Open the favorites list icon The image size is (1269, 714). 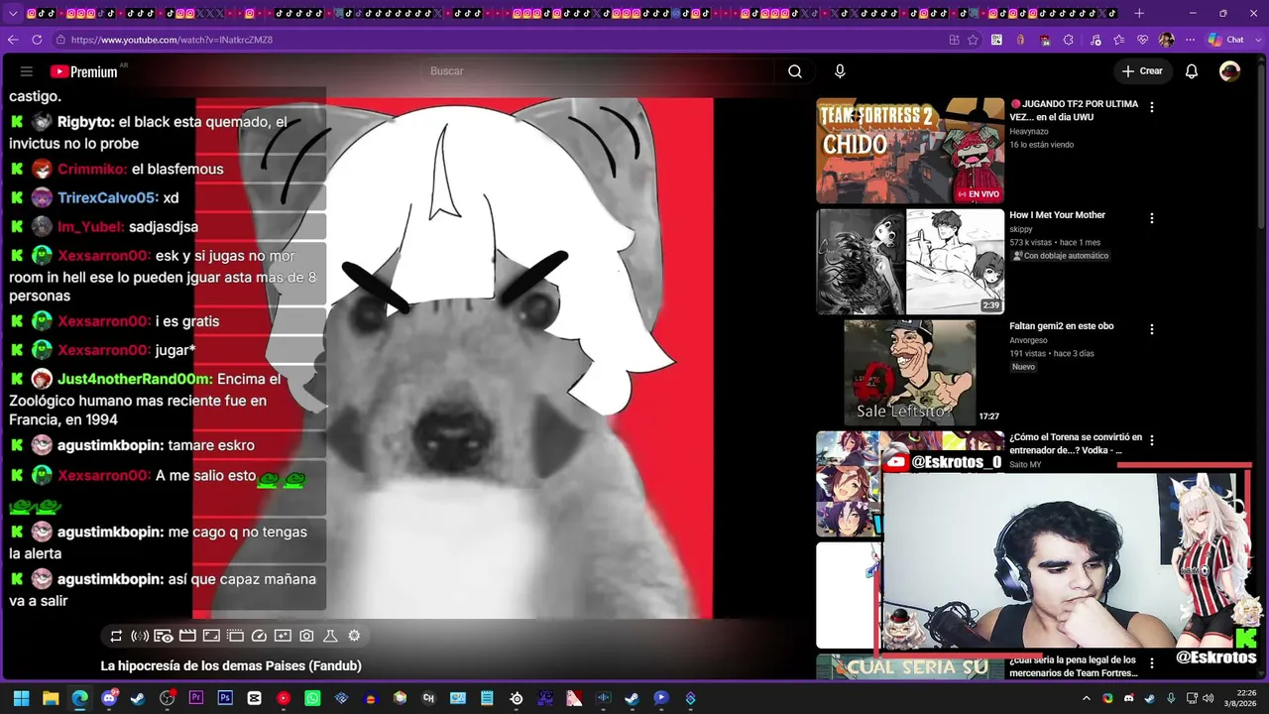pyautogui.click(x=1119, y=40)
